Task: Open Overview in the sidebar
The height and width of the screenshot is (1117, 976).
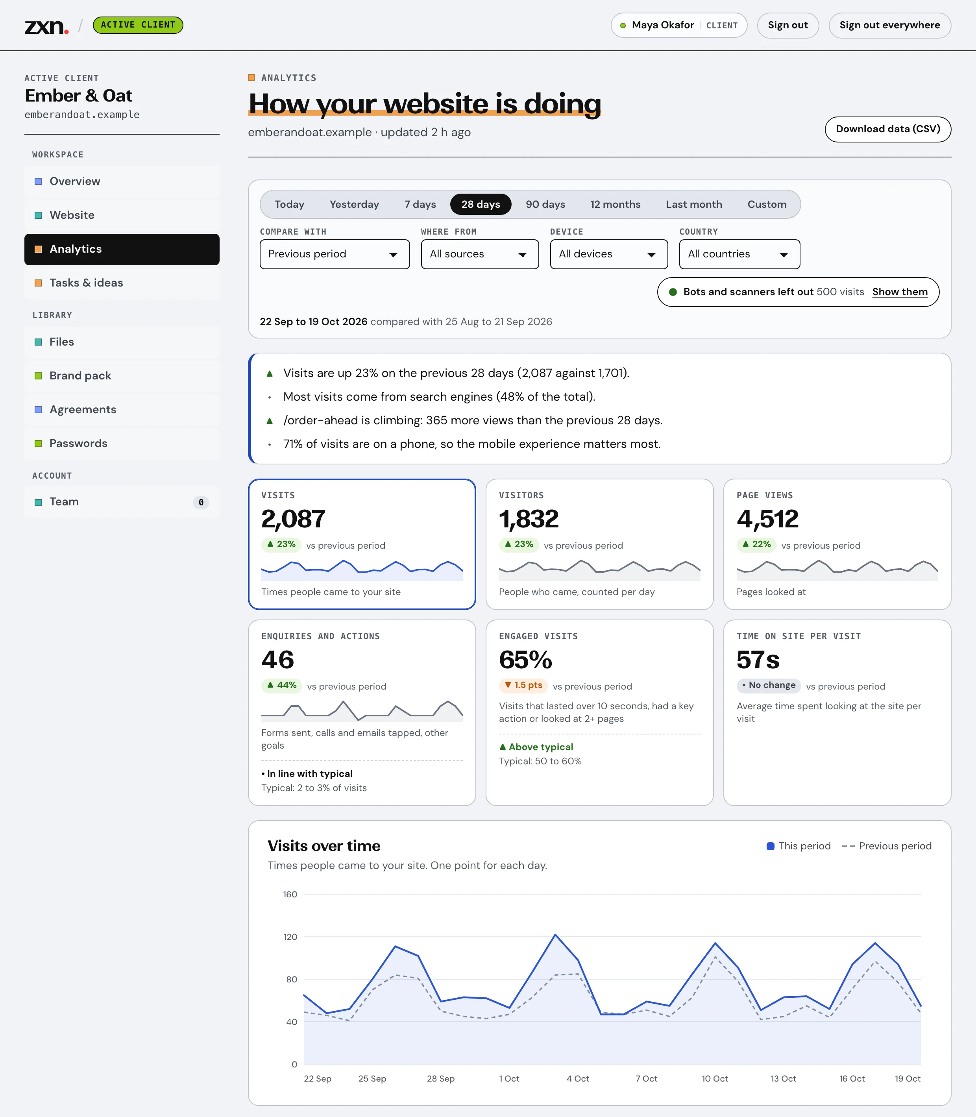Action: [x=122, y=181]
